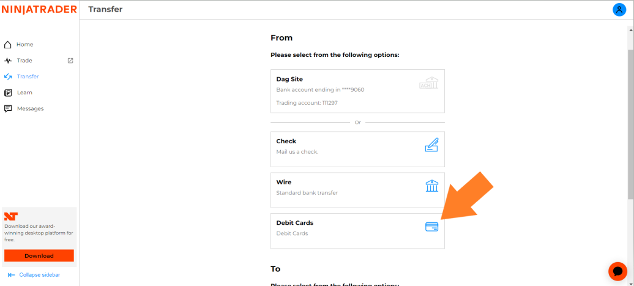Click the Messages speech bubble icon

(8, 108)
